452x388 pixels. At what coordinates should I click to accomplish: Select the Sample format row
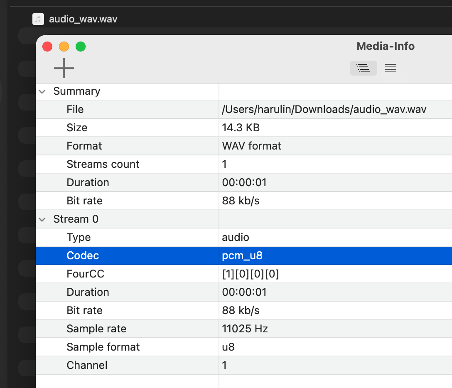[x=103, y=347]
